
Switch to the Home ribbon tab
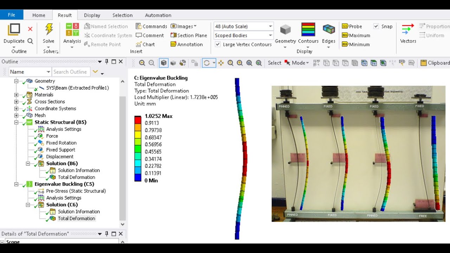39,15
